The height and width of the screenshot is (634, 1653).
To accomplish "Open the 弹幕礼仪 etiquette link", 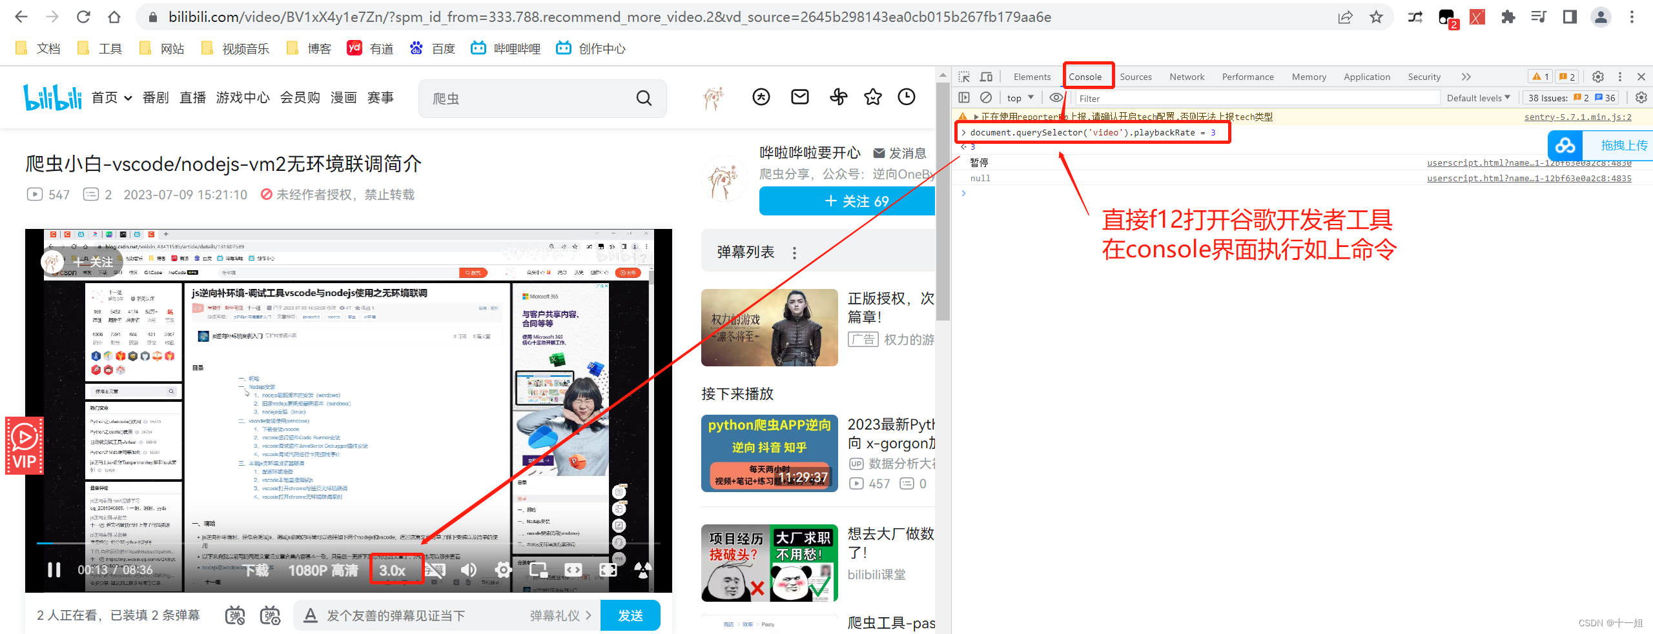I will pyautogui.click(x=560, y=616).
